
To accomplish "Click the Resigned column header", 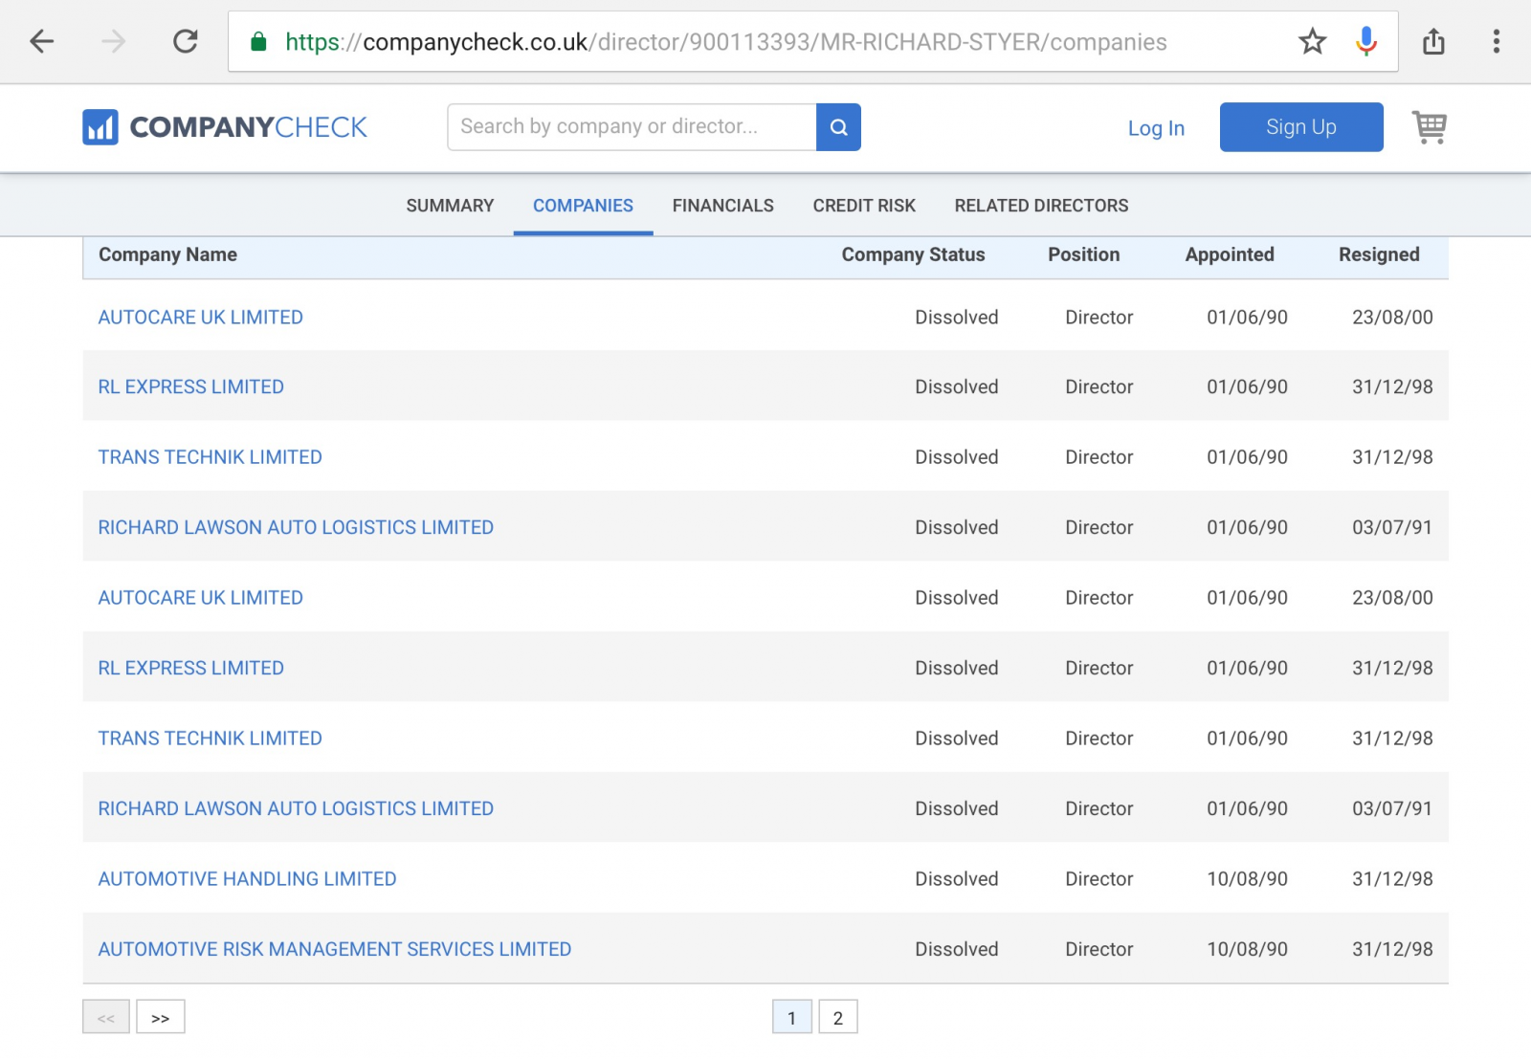I will click(1379, 254).
